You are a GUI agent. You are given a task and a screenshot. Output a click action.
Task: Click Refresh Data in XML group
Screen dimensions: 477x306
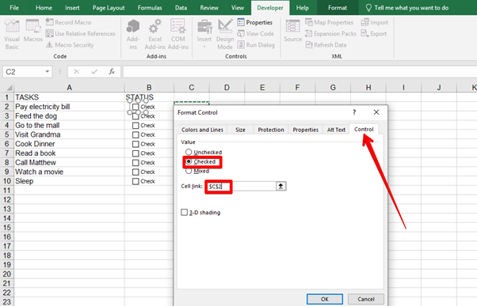[326, 44]
